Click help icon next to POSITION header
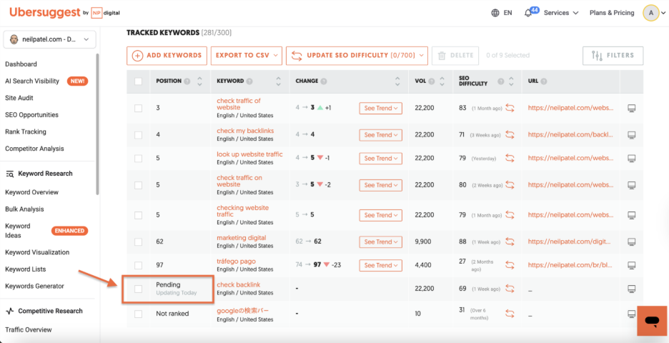This screenshot has height=343, width=669. coord(187,81)
